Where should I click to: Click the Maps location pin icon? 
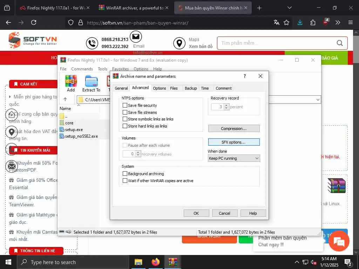click(179, 43)
